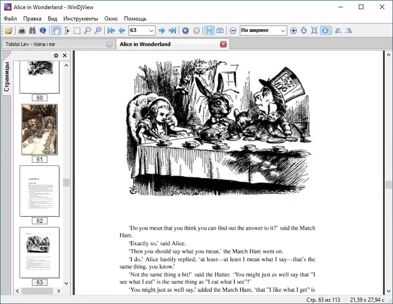The width and height of the screenshot is (393, 304).
Task: Open Find with the binoculars icon
Action: click(x=32, y=31)
